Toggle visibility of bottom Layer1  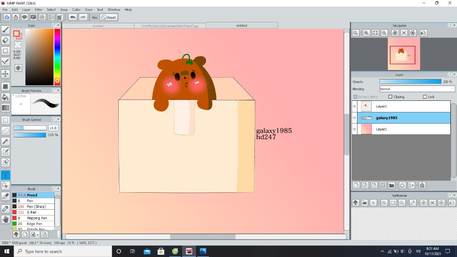tap(355, 129)
